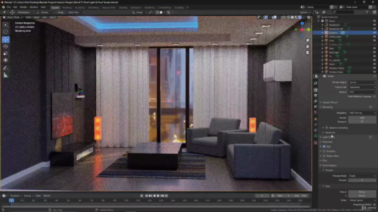The height and width of the screenshot is (212, 378).
Task: Click the Blender logo menu icon
Action: [x=4, y=7]
